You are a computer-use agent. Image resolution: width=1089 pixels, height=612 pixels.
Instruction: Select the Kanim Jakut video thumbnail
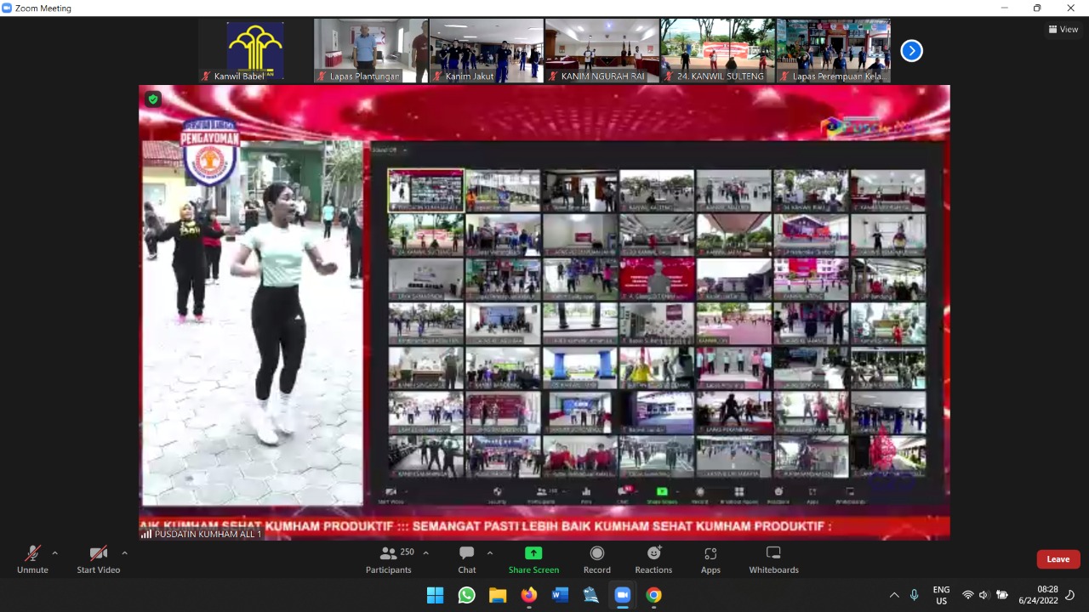click(487, 51)
